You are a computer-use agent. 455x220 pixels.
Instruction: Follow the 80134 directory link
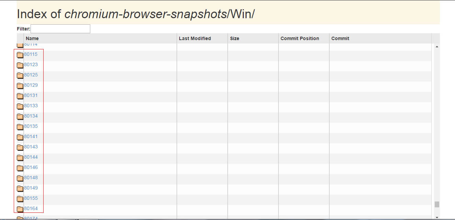[x=31, y=116]
